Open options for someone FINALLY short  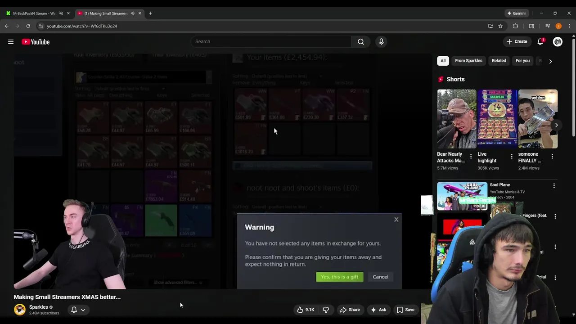[552, 157]
